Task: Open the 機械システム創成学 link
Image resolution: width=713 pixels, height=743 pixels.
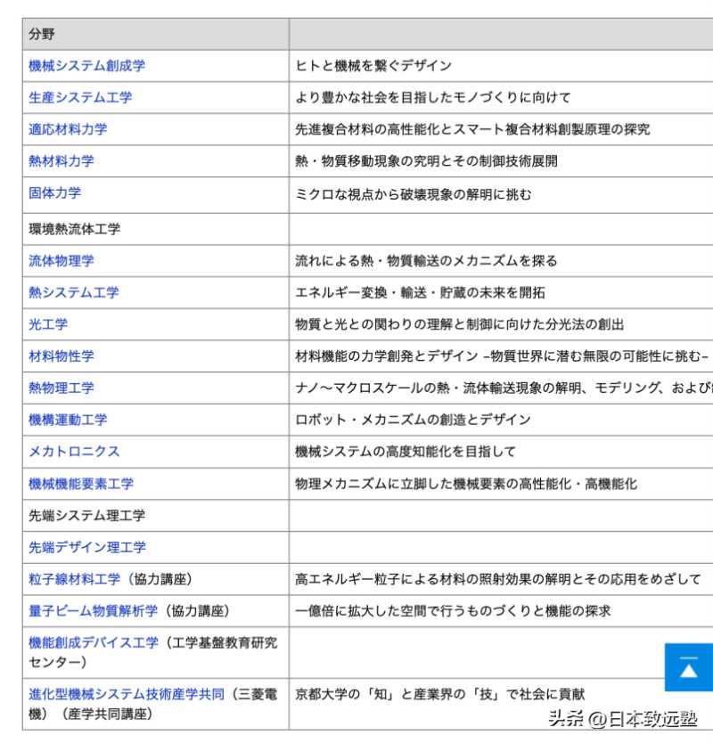Action: click(x=86, y=66)
